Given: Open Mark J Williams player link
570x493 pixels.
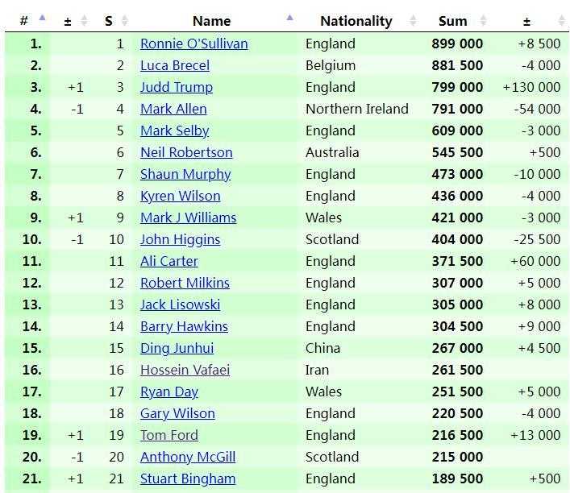Looking at the screenshot, I should coord(188,217).
